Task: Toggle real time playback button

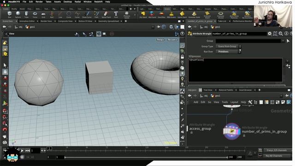Action: [x=22, y=157]
